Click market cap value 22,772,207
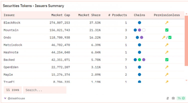The height and width of the screenshot is (103, 188). click(x=61, y=67)
